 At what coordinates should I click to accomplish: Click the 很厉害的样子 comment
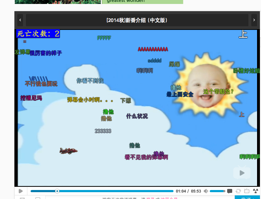coord(46,53)
